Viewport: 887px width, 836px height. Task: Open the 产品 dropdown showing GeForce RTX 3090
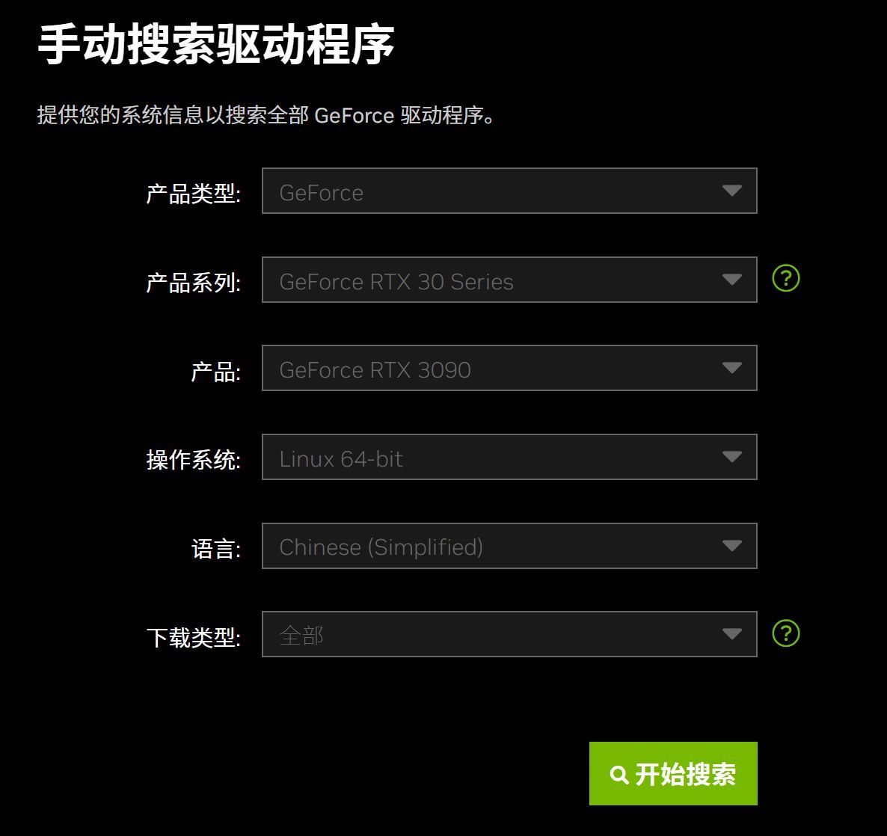tap(509, 368)
